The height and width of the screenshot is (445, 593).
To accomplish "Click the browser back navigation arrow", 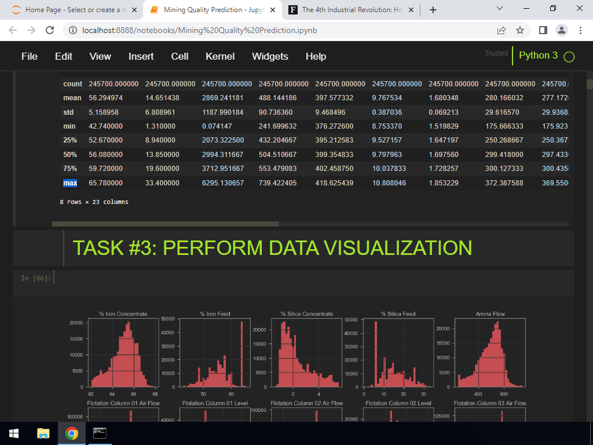I will click(13, 30).
